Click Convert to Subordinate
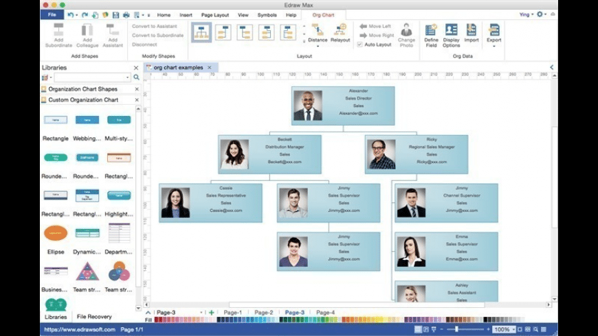Image resolution: width=598 pixels, height=336 pixels. tap(157, 36)
